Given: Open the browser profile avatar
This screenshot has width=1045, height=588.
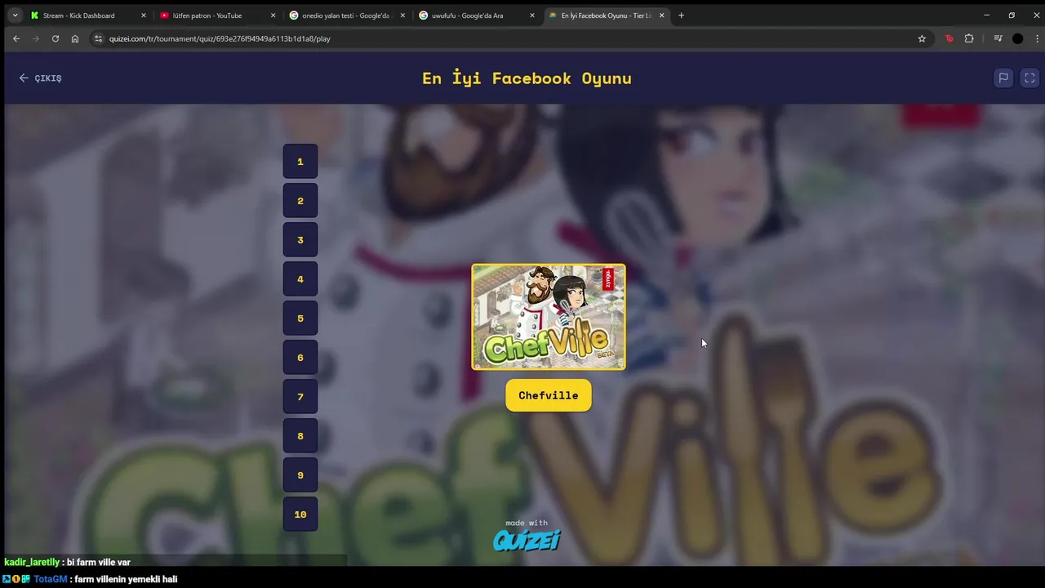Looking at the screenshot, I should (1017, 38).
